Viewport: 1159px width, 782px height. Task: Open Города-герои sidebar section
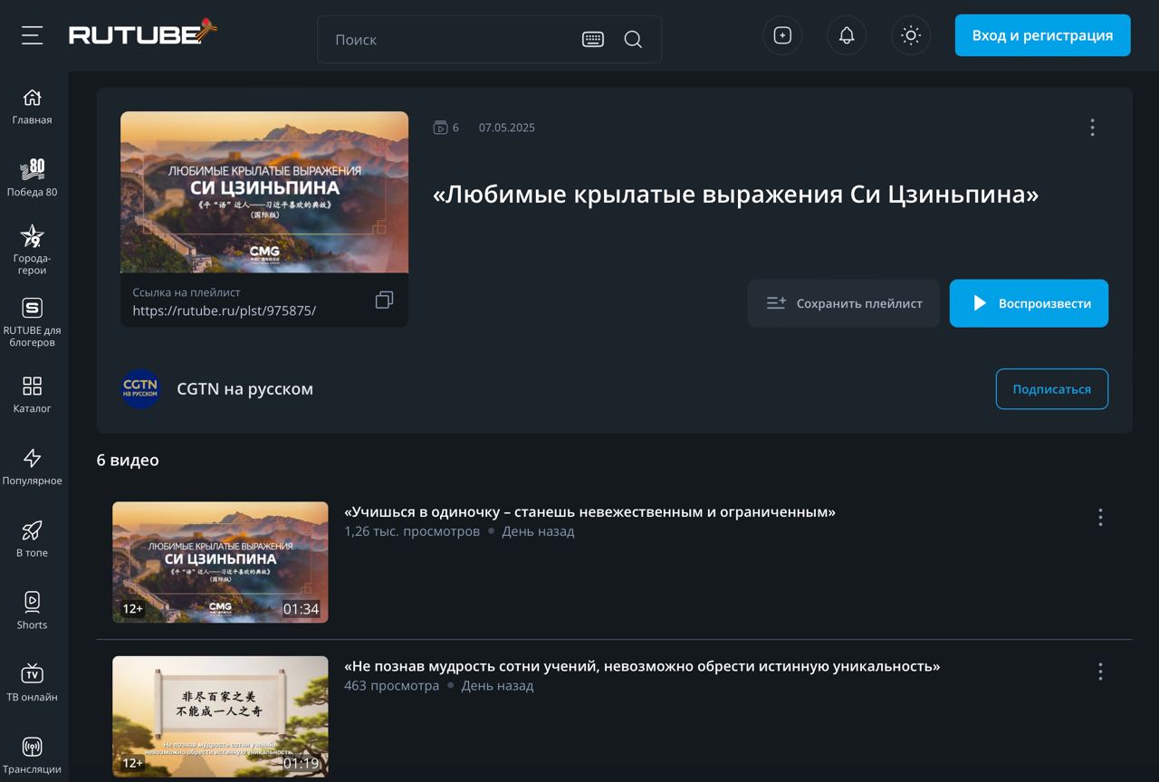tap(32, 250)
